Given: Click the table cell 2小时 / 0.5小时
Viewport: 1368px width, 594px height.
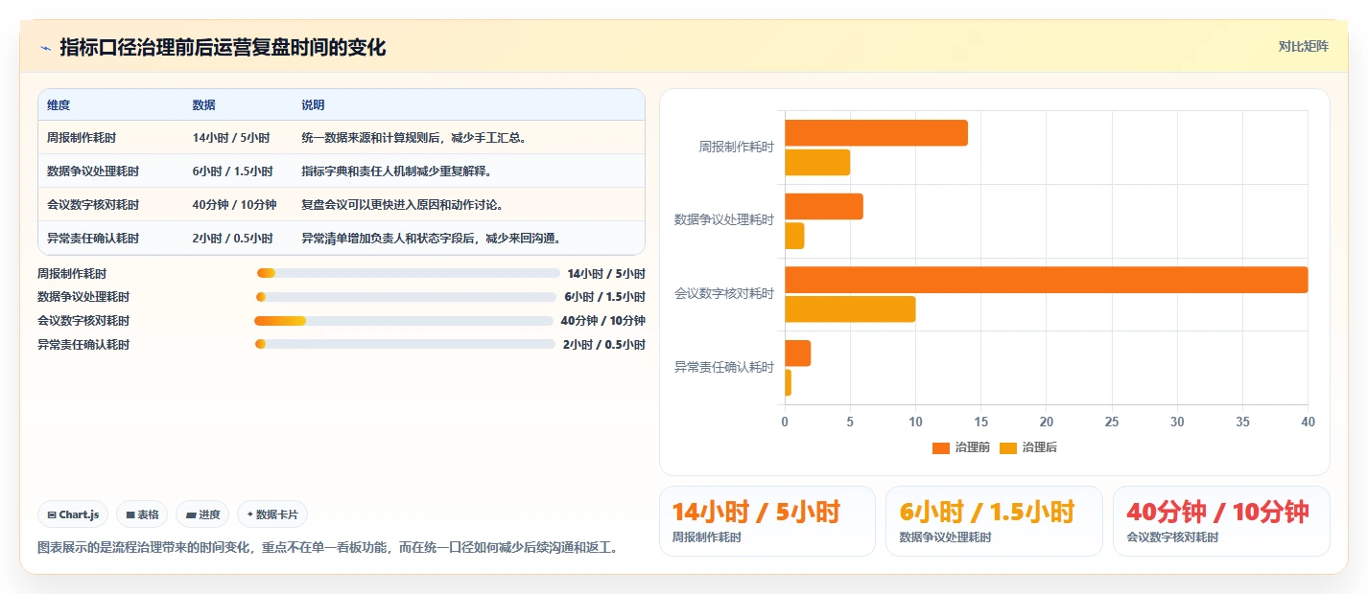Looking at the screenshot, I should click(233, 239).
